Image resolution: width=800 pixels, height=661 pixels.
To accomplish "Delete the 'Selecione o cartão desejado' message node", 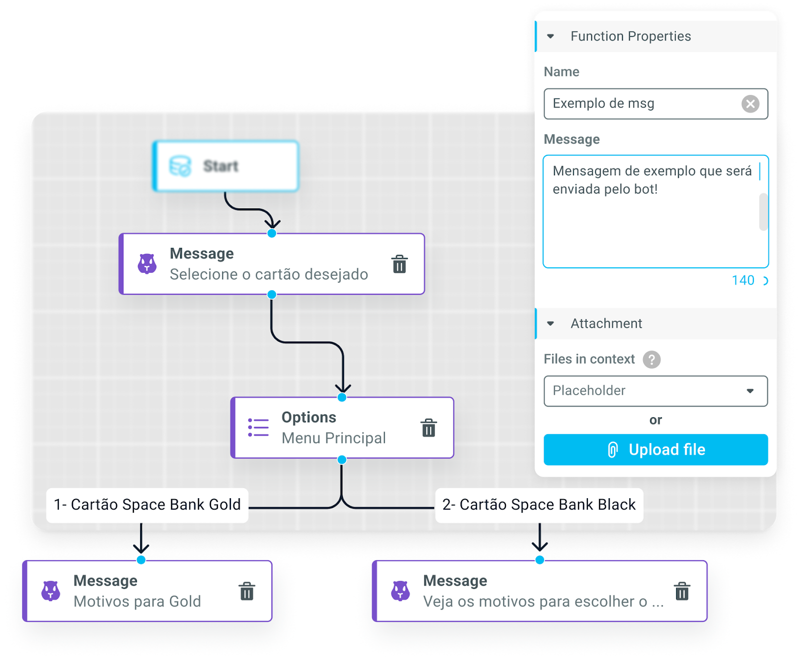I will coord(399,264).
